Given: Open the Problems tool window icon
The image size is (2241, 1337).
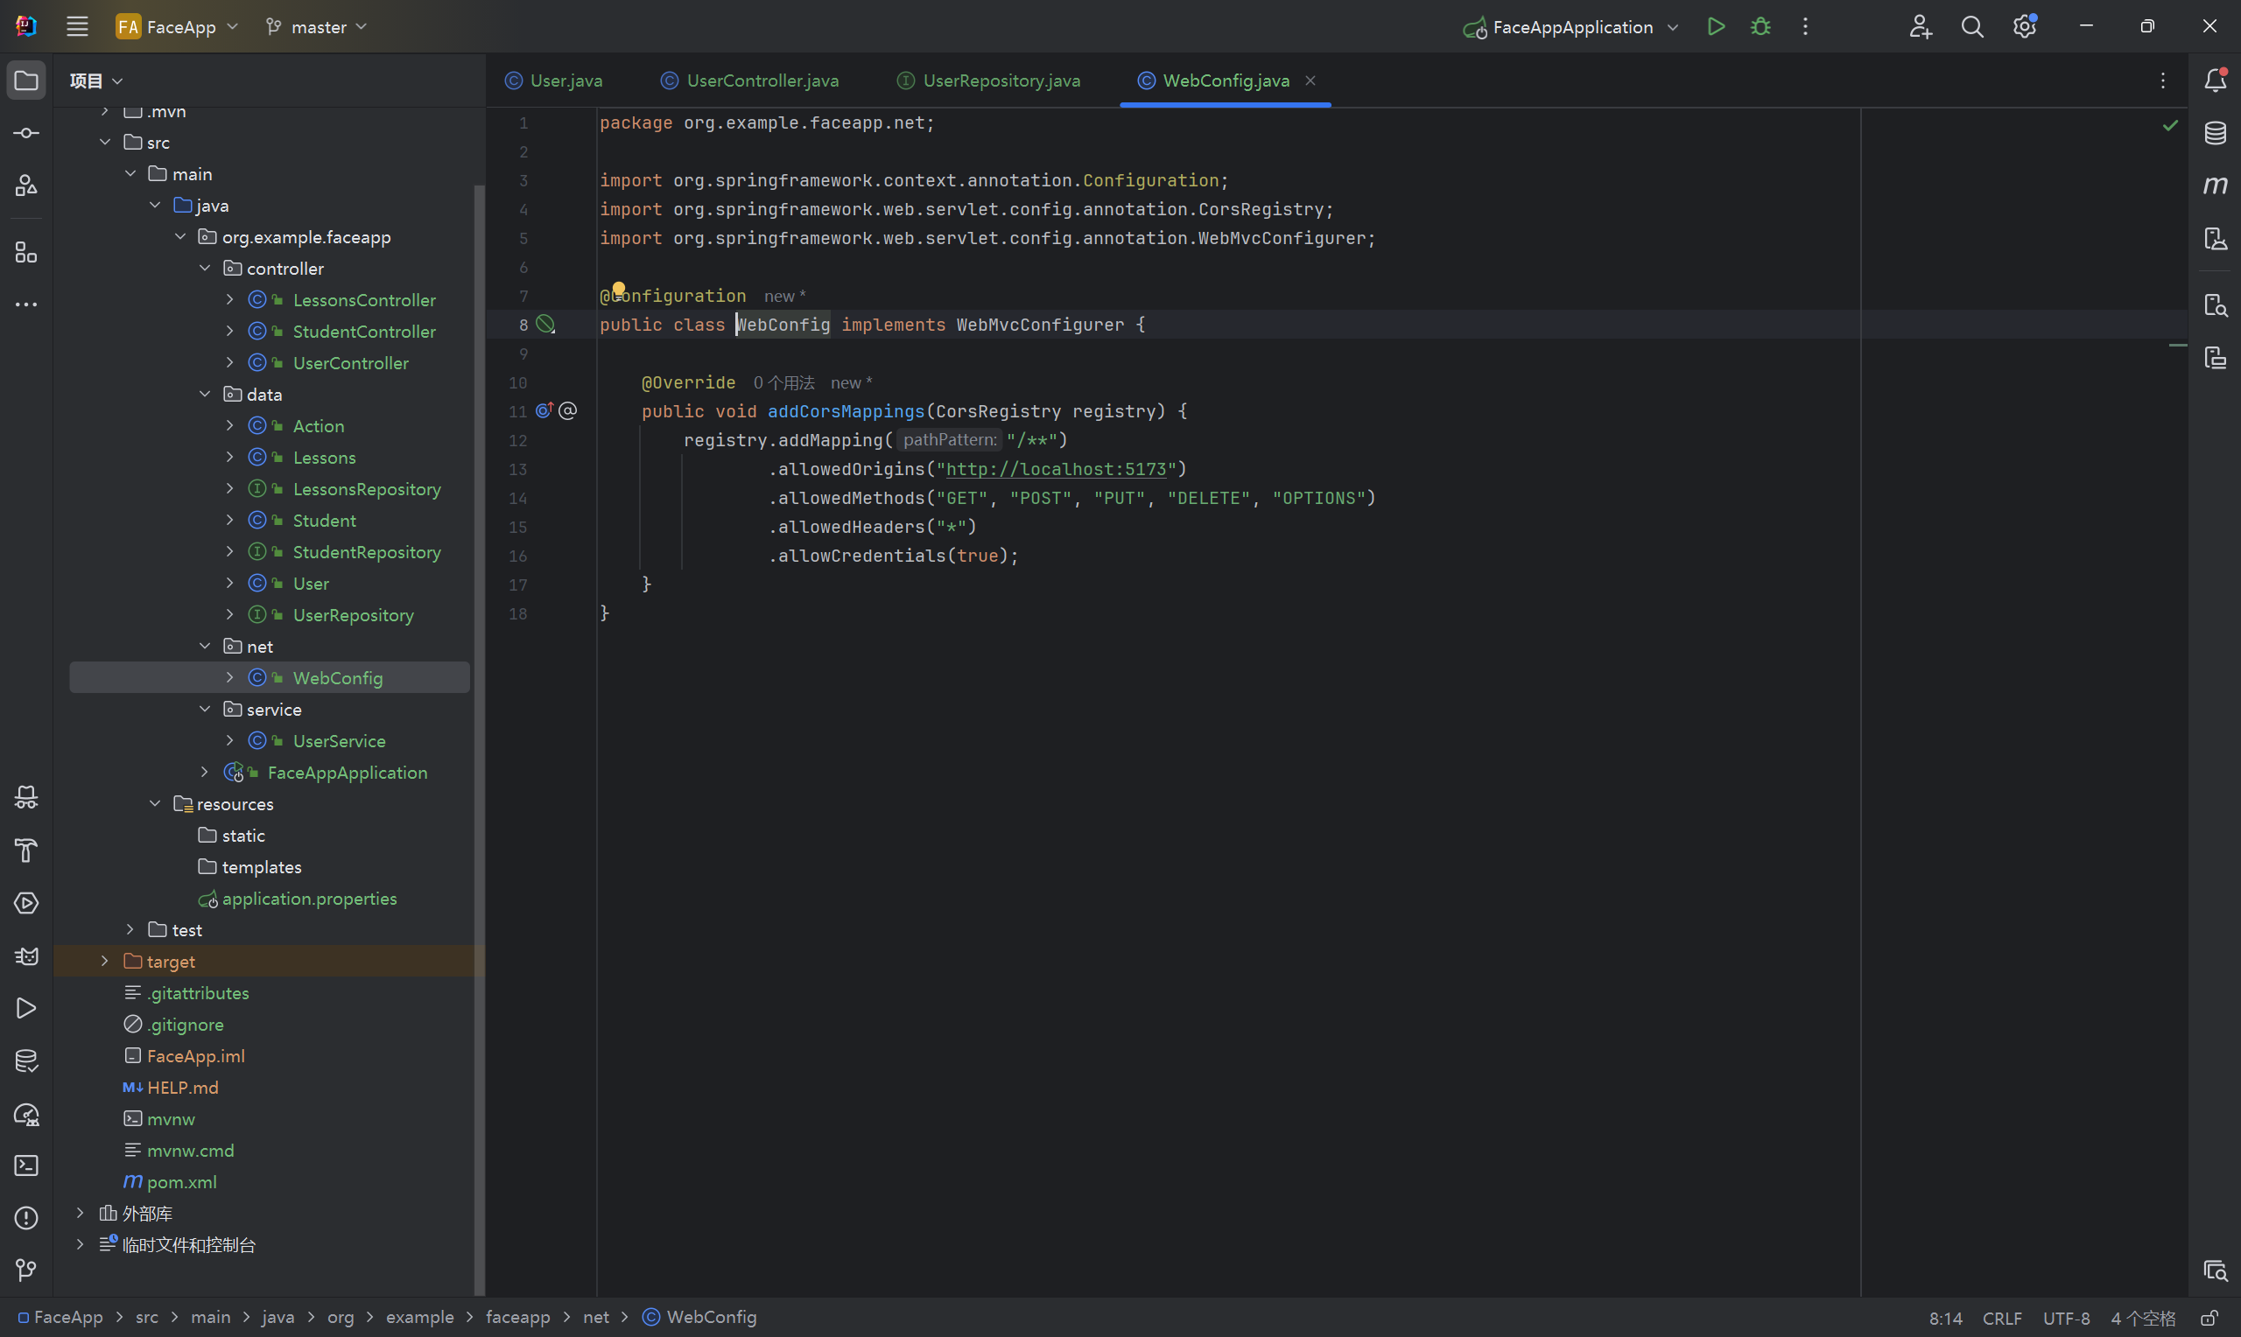Looking at the screenshot, I should tap(26, 1218).
